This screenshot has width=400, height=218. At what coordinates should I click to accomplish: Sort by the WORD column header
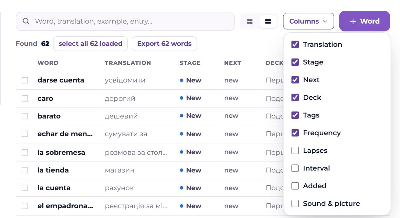tap(48, 63)
